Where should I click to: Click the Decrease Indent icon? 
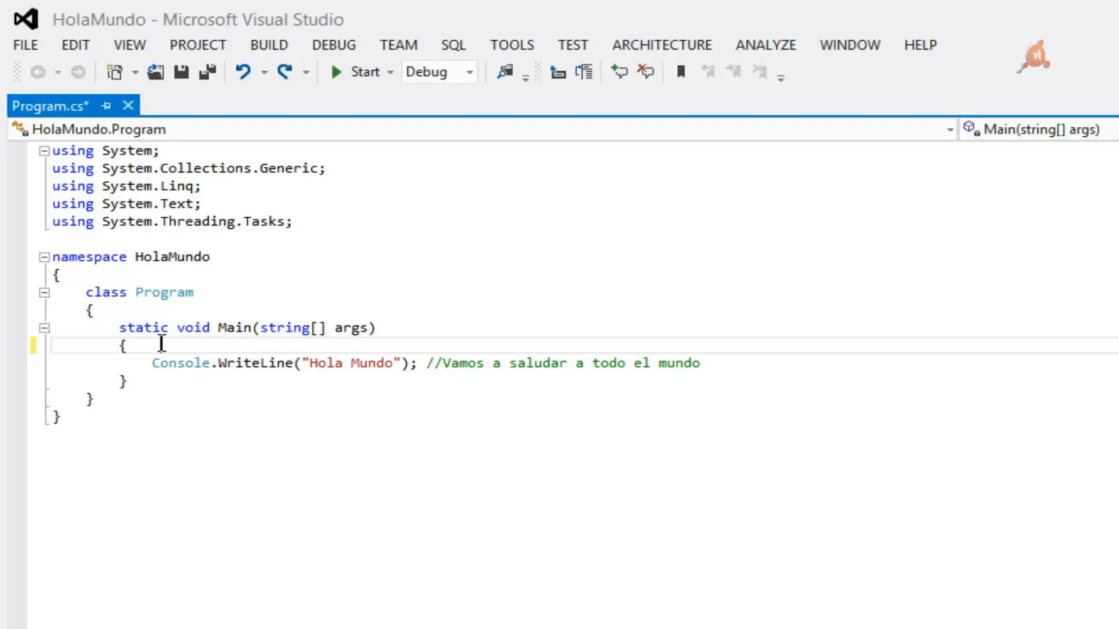(558, 72)
